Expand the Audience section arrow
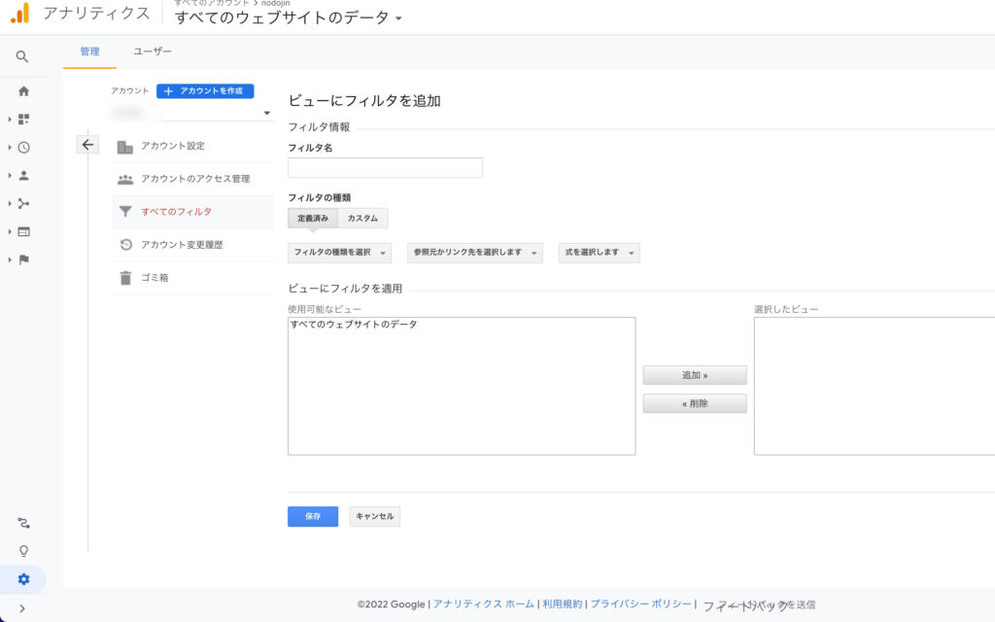 coord(10,175)
